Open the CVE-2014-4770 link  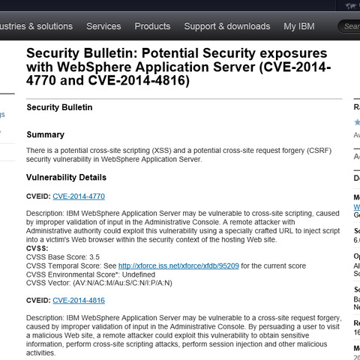pyautogui.click(x=79, y=196)
